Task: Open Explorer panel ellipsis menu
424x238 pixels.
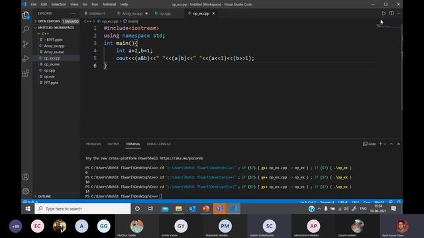Action: click(x=74, y=13)
